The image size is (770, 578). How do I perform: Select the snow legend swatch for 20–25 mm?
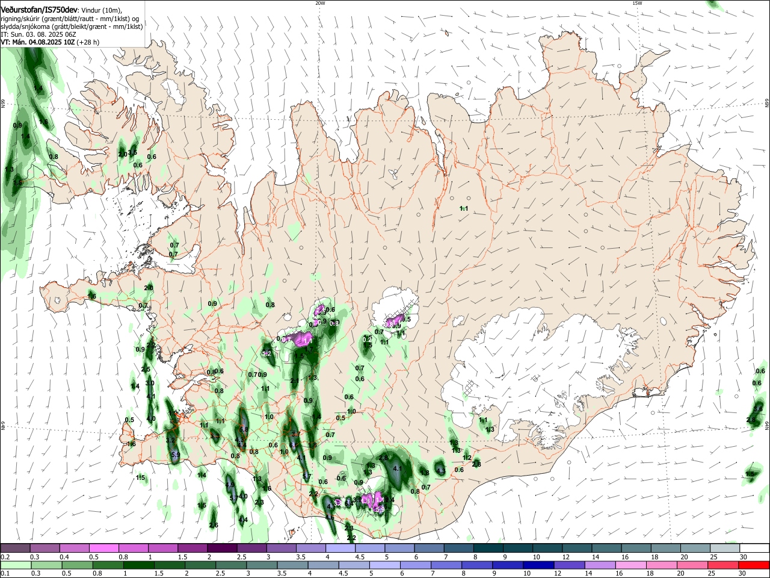pos(695,548)
